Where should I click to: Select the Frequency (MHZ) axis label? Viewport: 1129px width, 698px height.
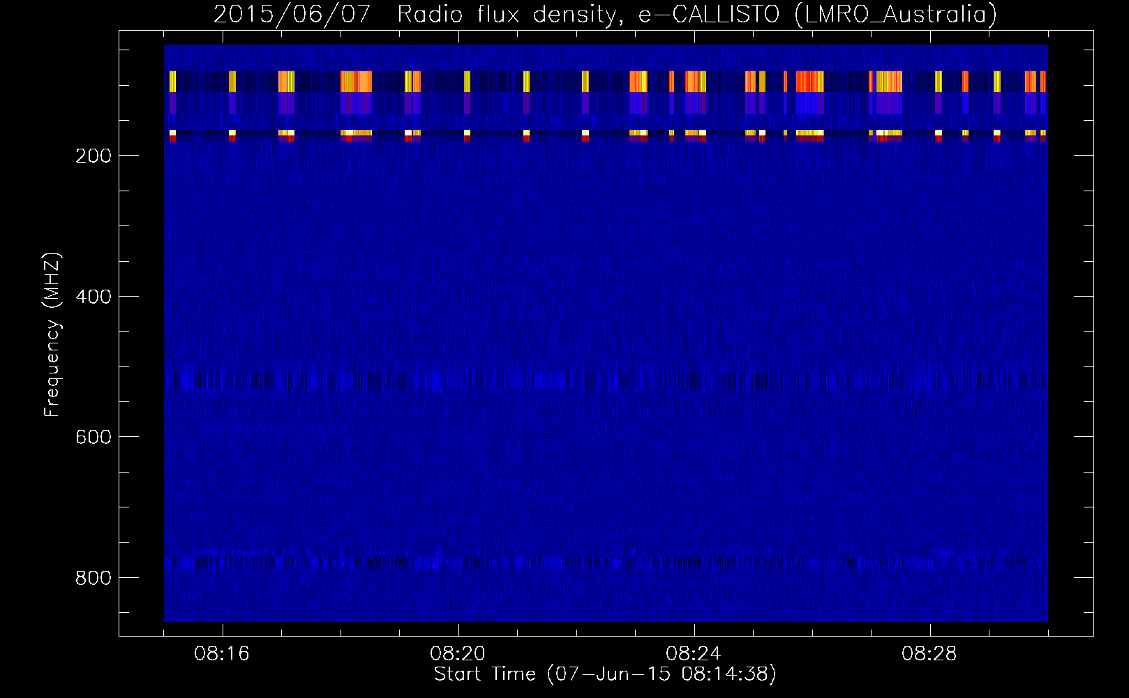52,335
